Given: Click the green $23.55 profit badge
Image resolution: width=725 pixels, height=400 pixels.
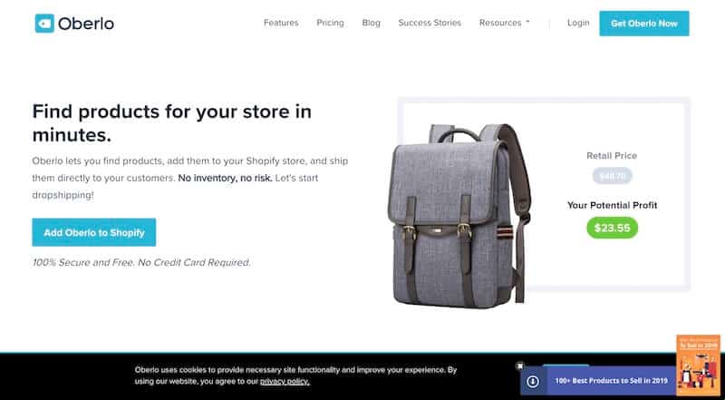Looking at the screenshot, I should [613, 228].
